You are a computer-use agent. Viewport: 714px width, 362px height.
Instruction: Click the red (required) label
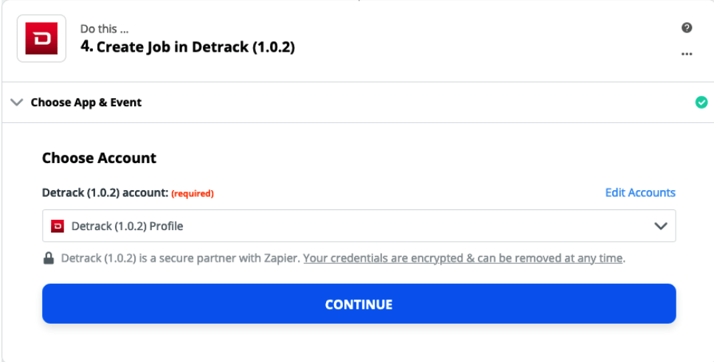[x=193, y=193]
